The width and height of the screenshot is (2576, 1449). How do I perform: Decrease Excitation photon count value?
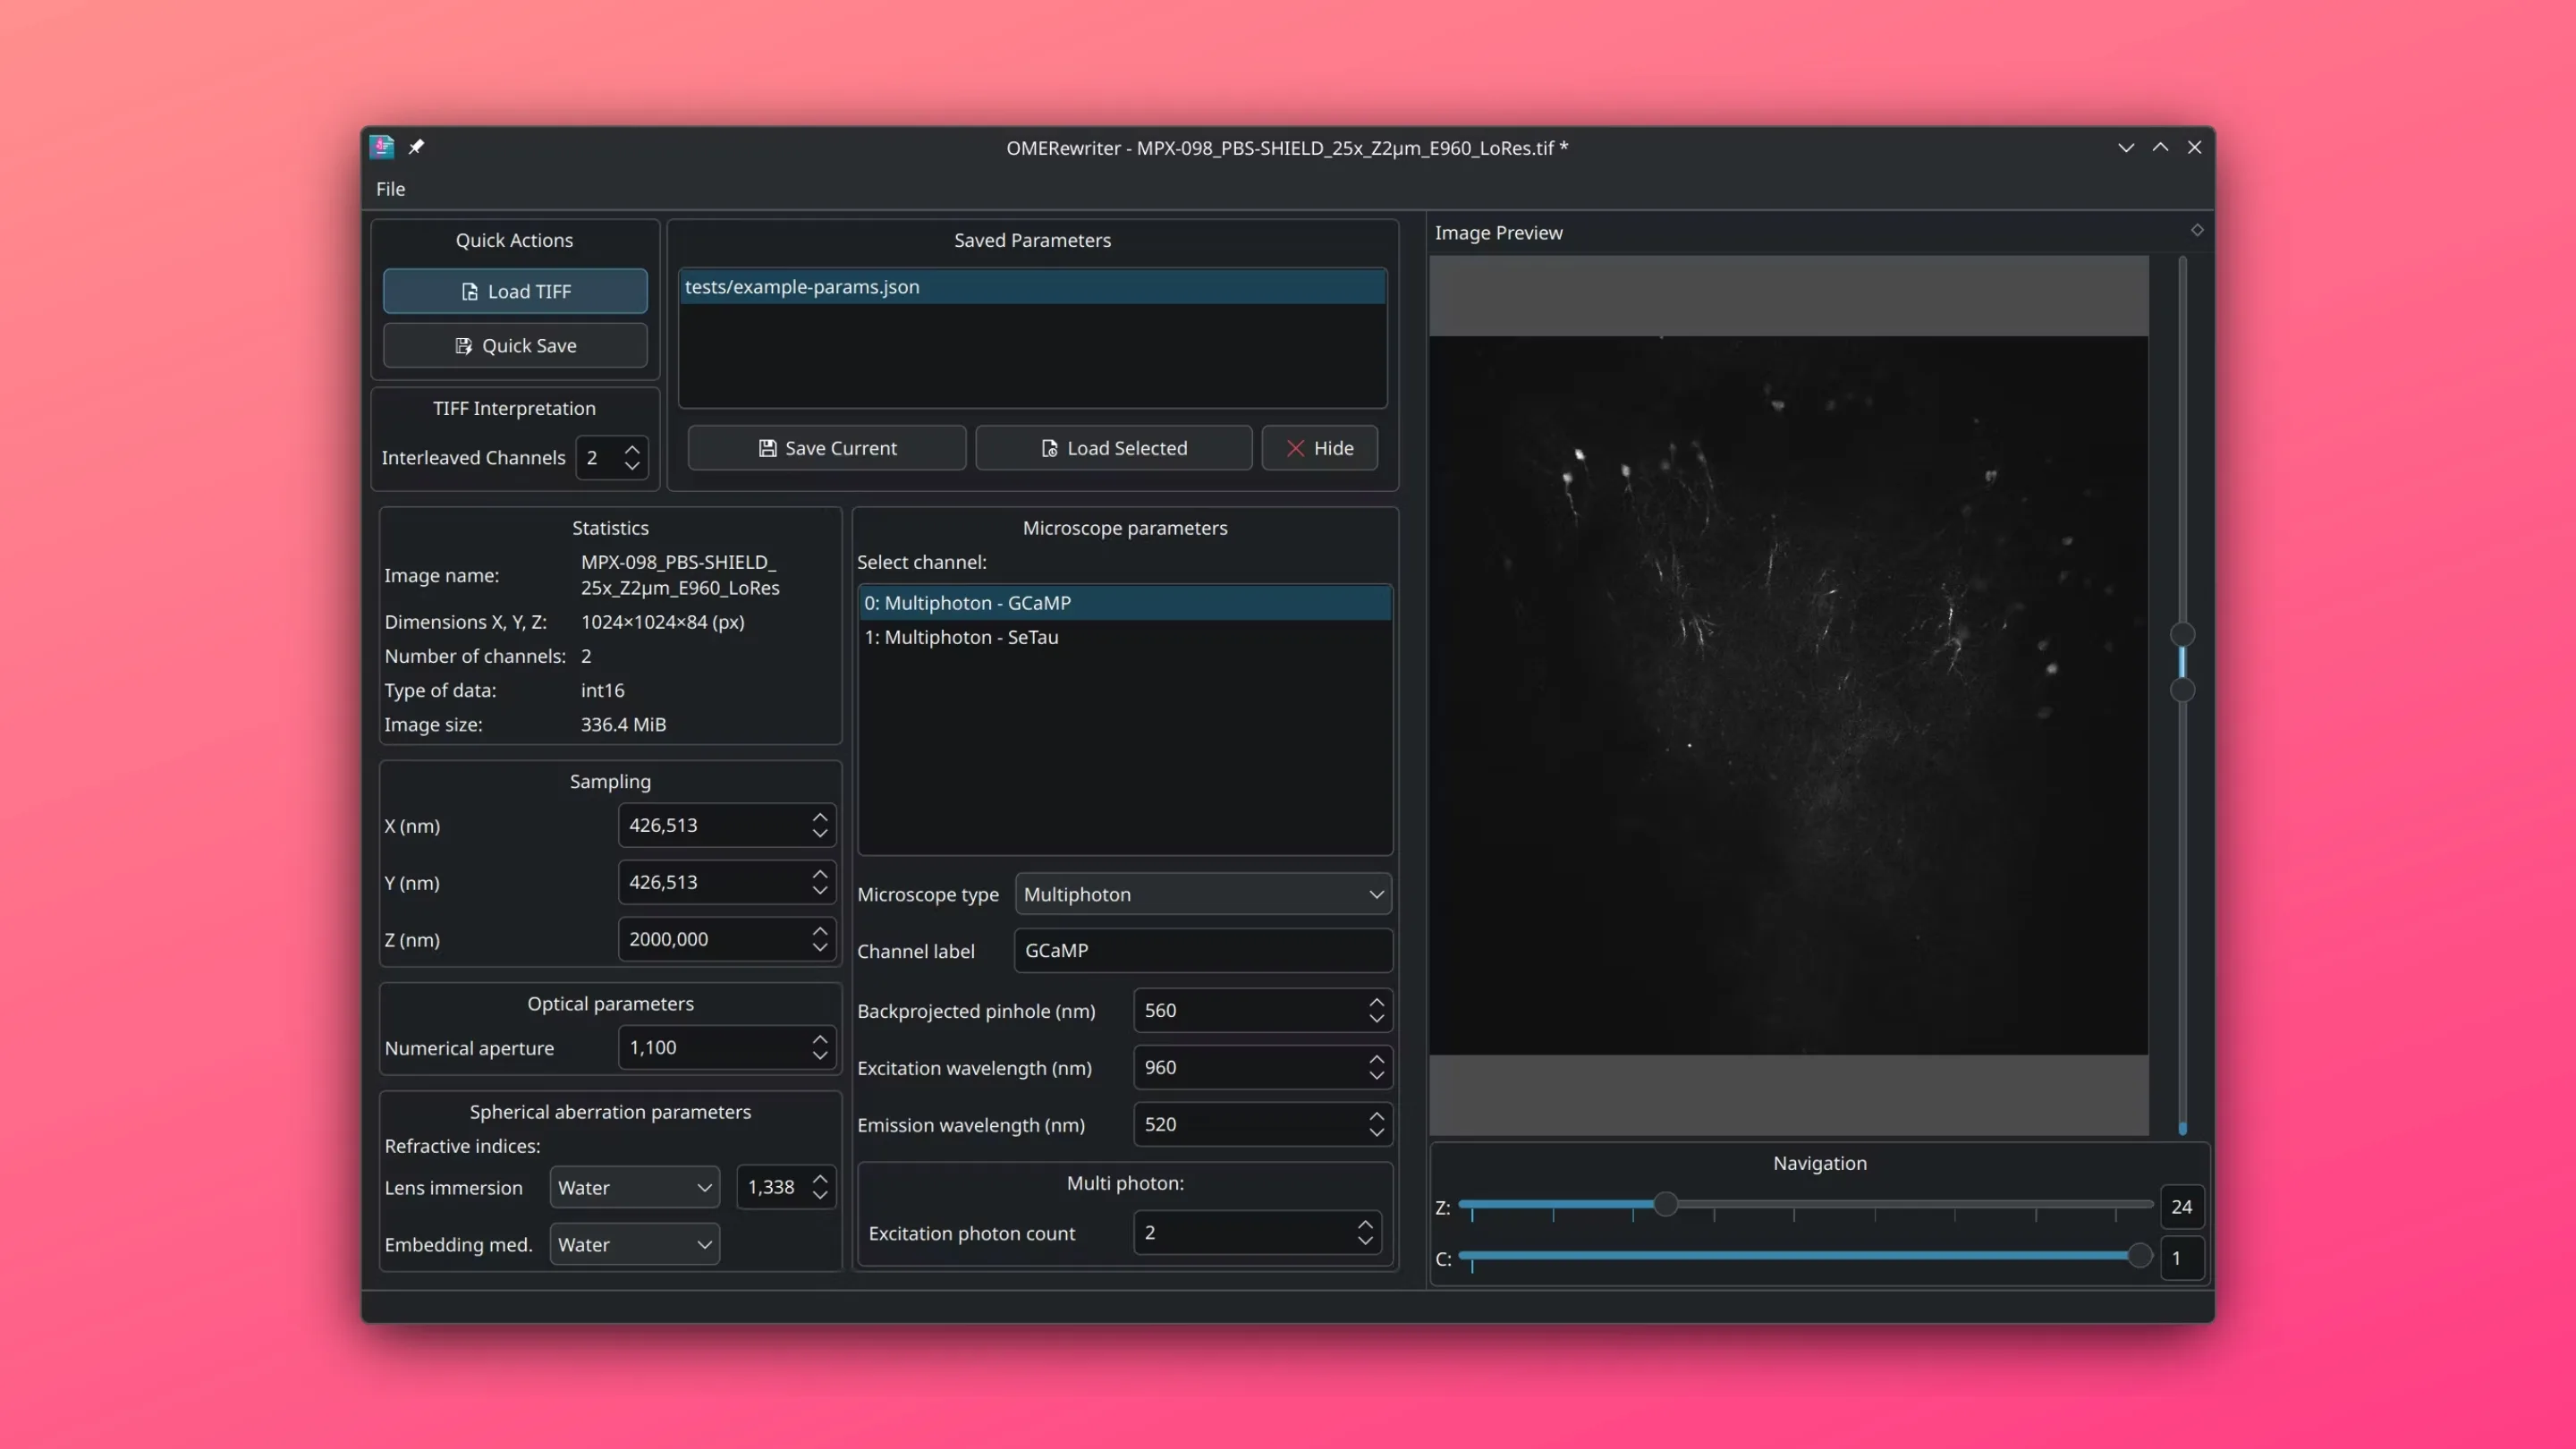point(1365,1241)
